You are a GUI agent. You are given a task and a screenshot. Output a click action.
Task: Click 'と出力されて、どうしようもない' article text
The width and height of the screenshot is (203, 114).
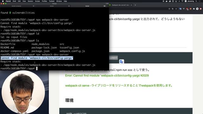pos(163,19)
